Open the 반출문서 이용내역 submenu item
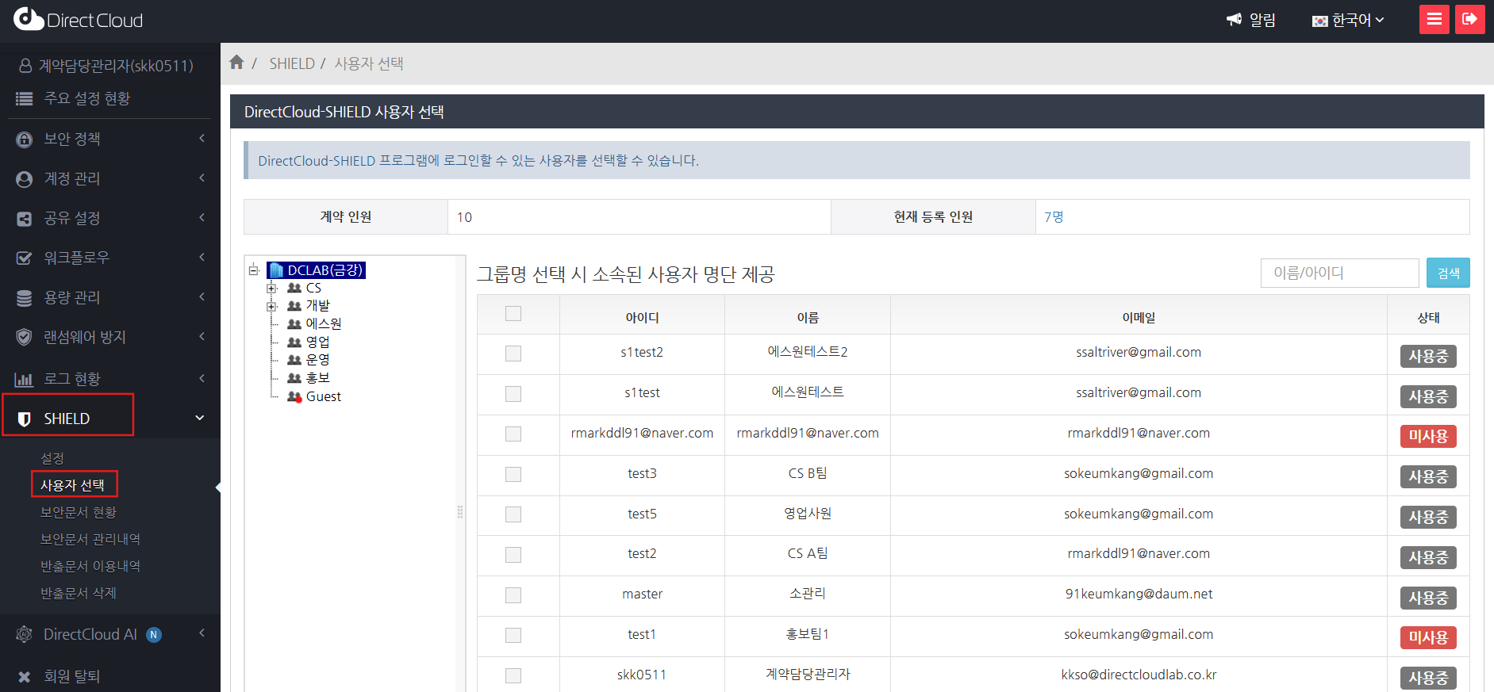 pyautogui.click(x=90, y=566)
